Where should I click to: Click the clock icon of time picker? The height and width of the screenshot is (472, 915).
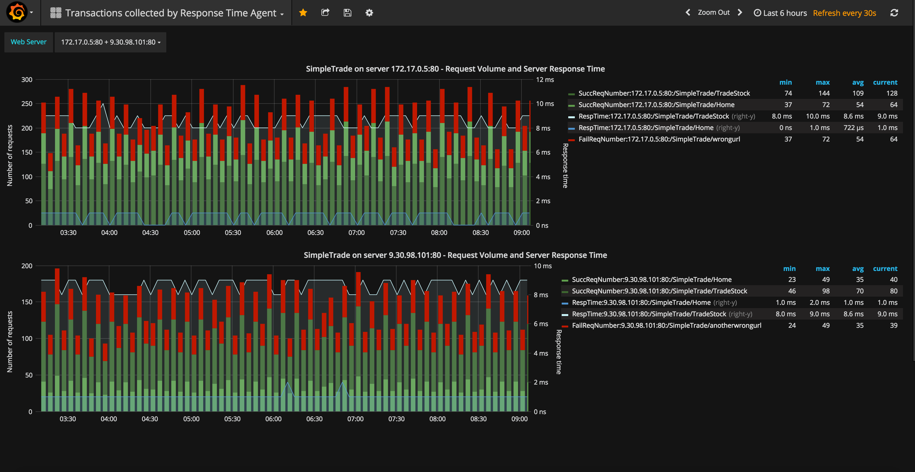(x=757, y=13)
